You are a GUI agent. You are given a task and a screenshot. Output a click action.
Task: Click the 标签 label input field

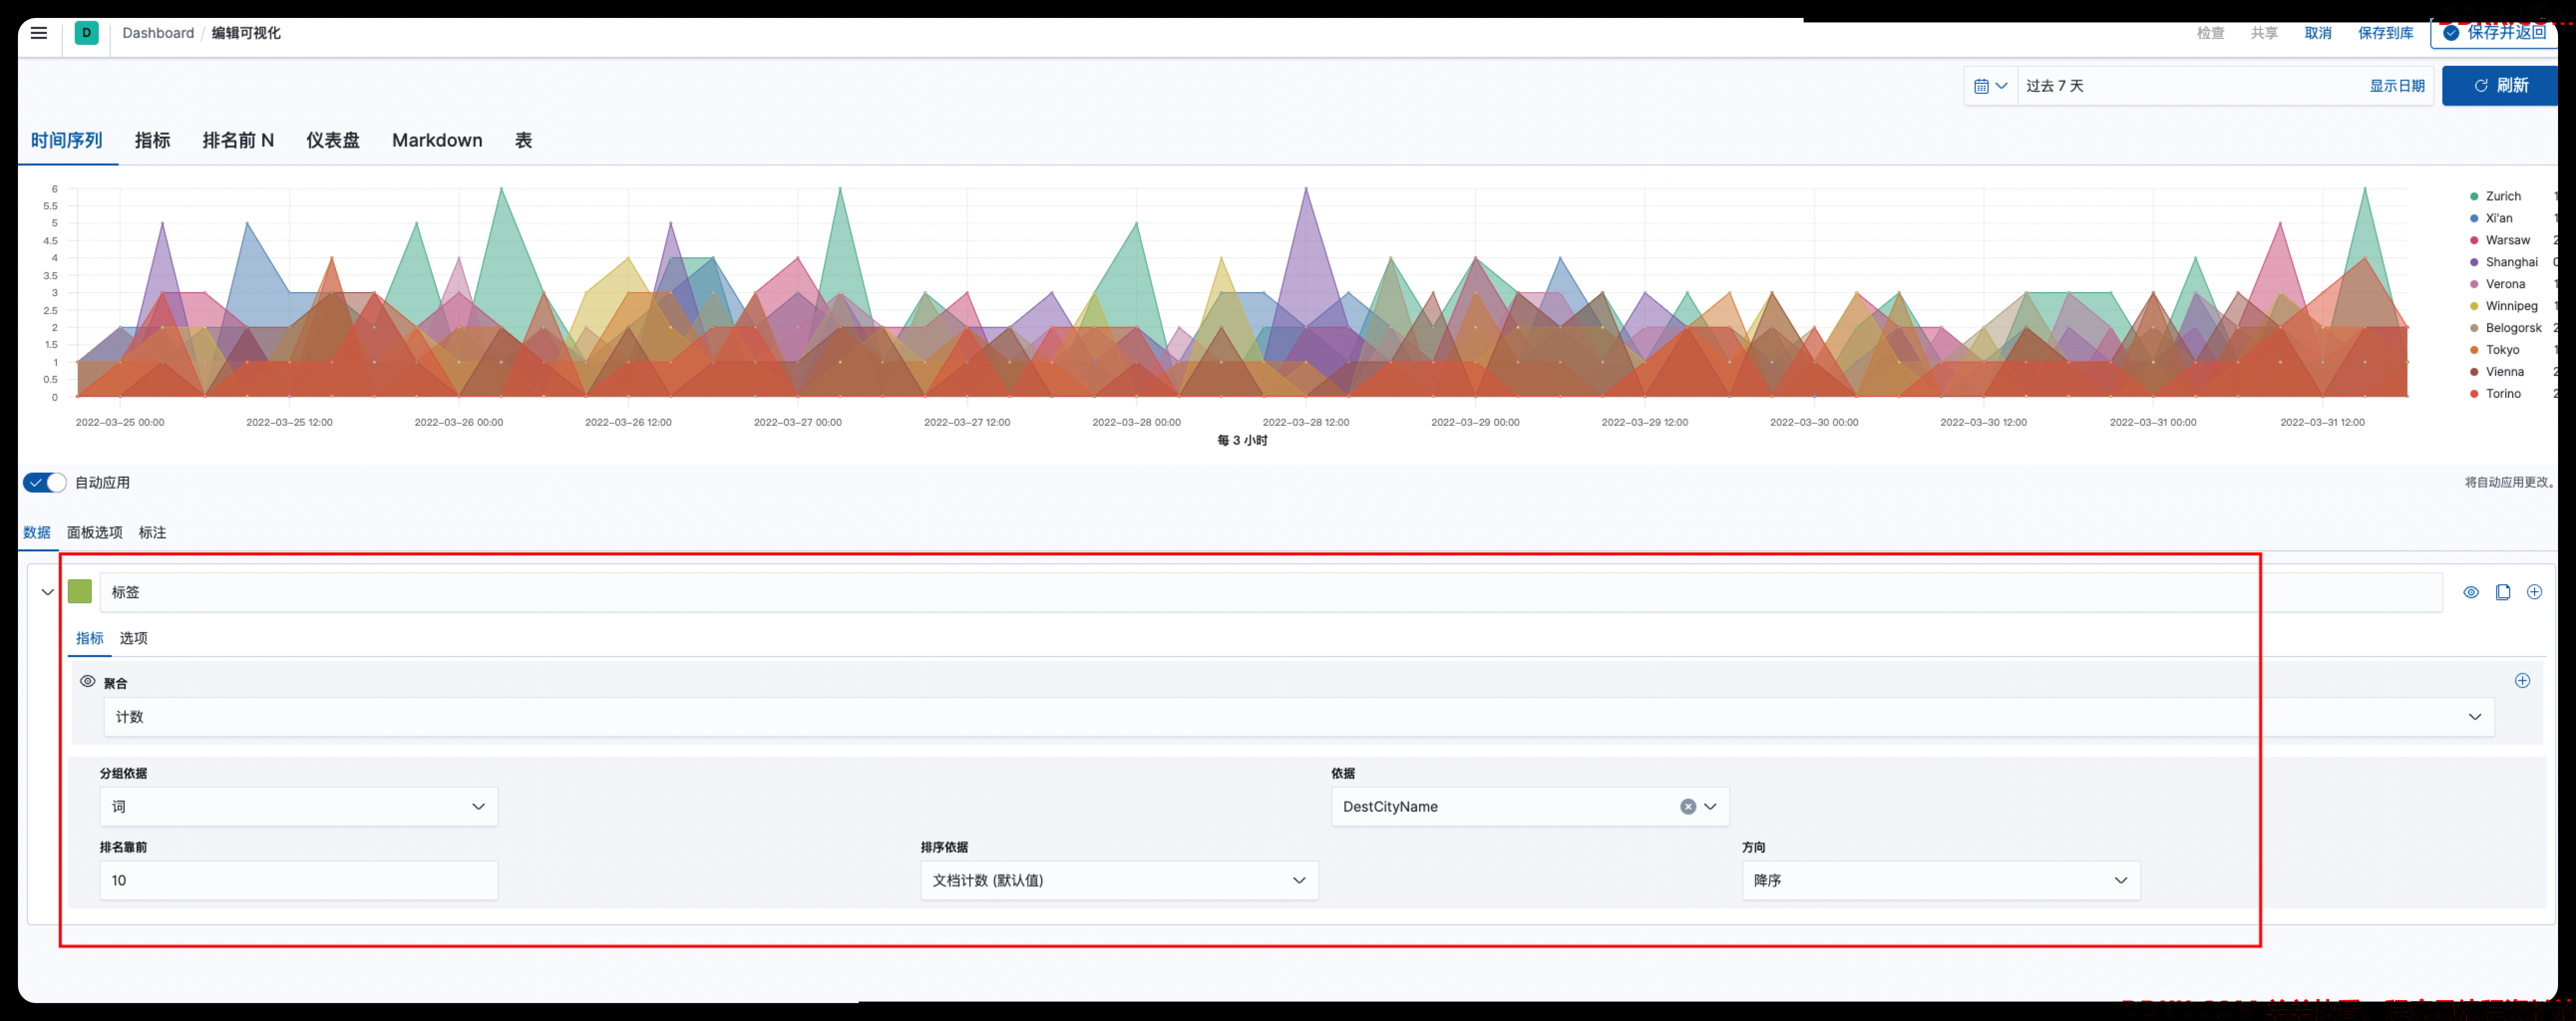tap(1271, 592)
